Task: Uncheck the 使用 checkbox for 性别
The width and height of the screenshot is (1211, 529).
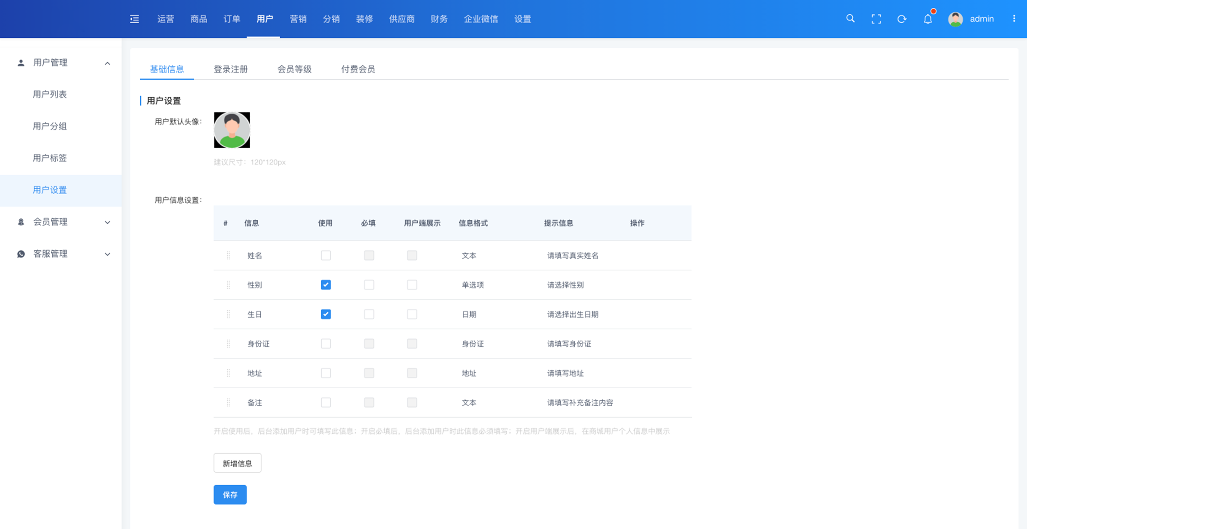Action: [x=326, y=285]
